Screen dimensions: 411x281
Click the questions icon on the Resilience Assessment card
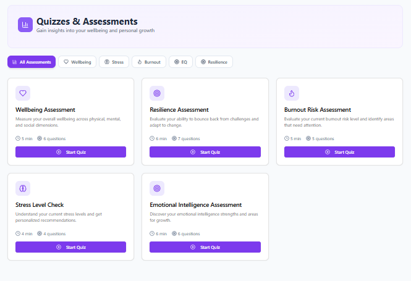pyautogui.click(x=174, y=138)
